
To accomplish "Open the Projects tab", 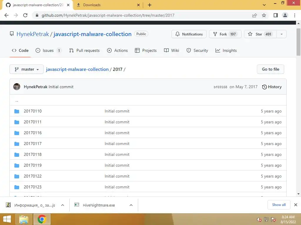I will tap(146, 50).
